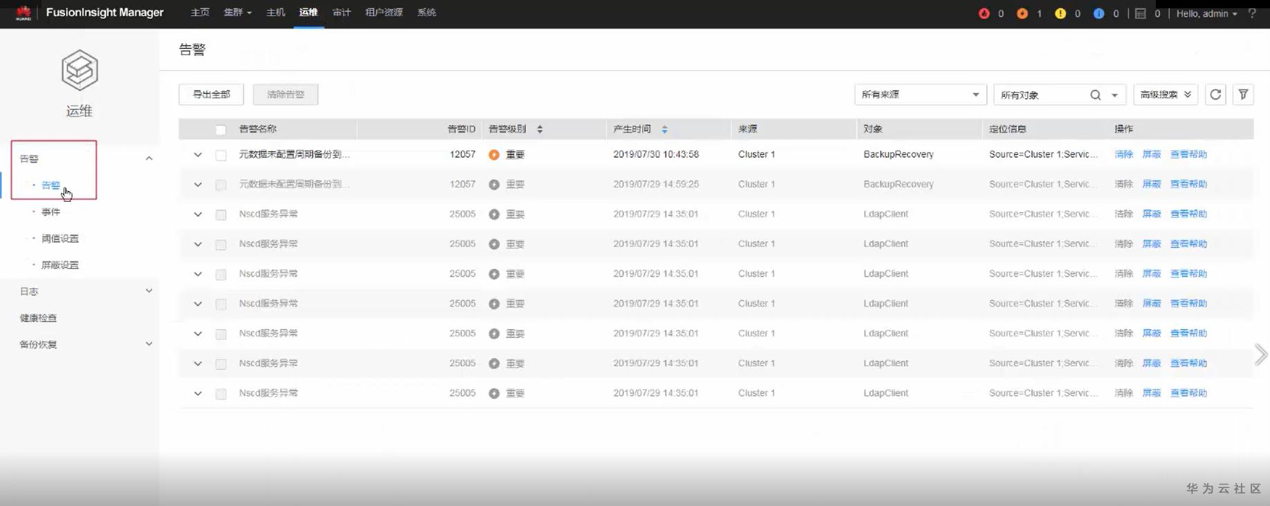Sort by 产生时间 column arrows
Screen dimensions: 1270x506
[664, 129]
